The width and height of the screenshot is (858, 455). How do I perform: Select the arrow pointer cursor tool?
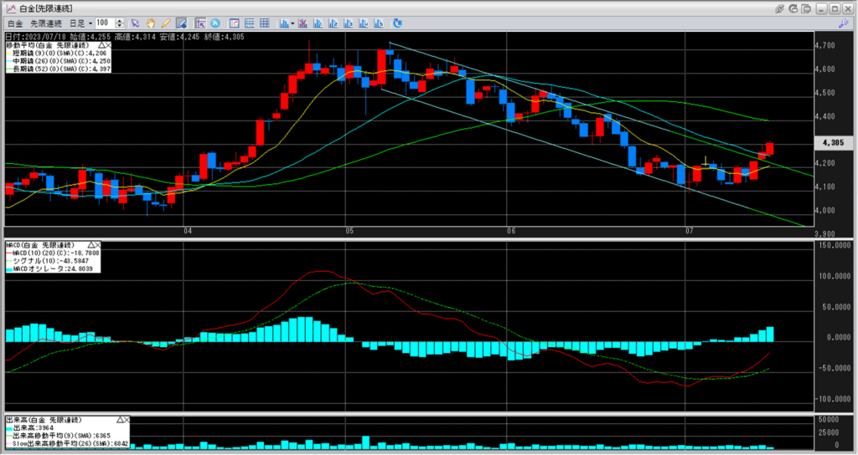[x=135, y=23]
